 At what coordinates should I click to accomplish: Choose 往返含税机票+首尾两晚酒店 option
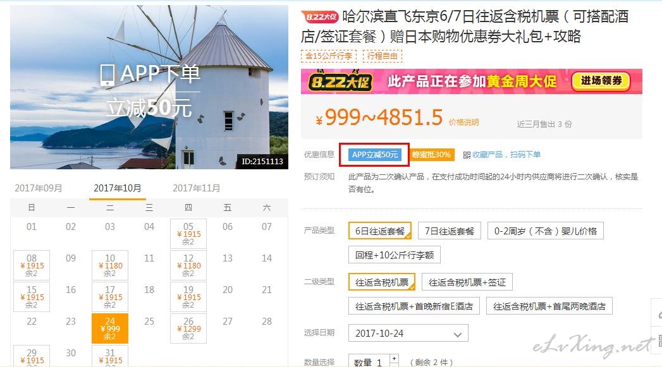tap(549, 306)
